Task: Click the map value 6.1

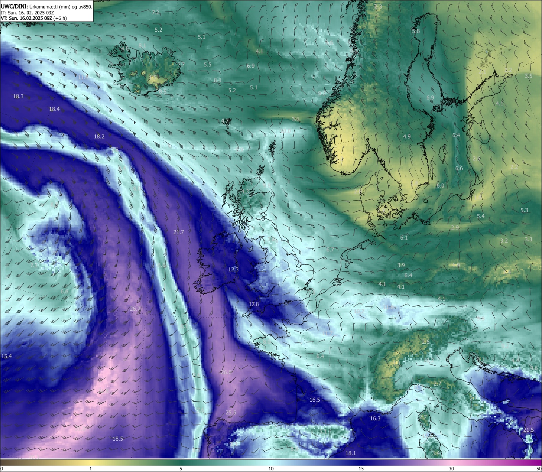Action: pyautogui.click(x=404, y=238)
